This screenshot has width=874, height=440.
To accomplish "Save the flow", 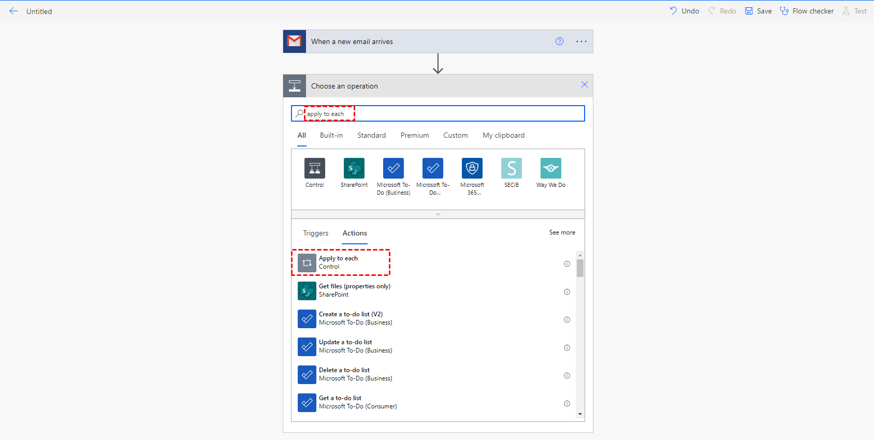I will point(759,11).
